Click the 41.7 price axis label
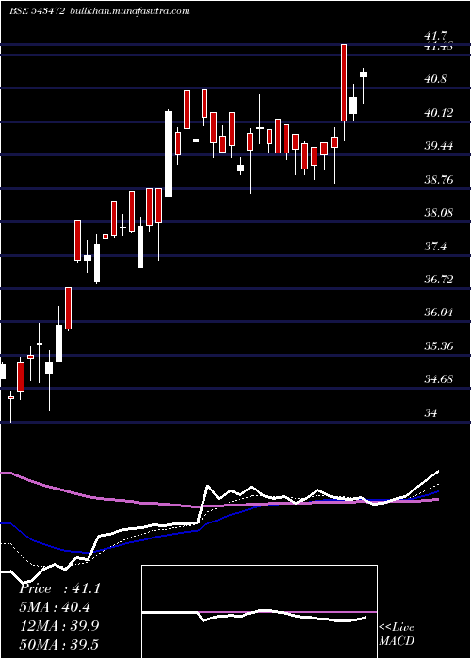This screenshot has height=659, width=471. (436, 37)
